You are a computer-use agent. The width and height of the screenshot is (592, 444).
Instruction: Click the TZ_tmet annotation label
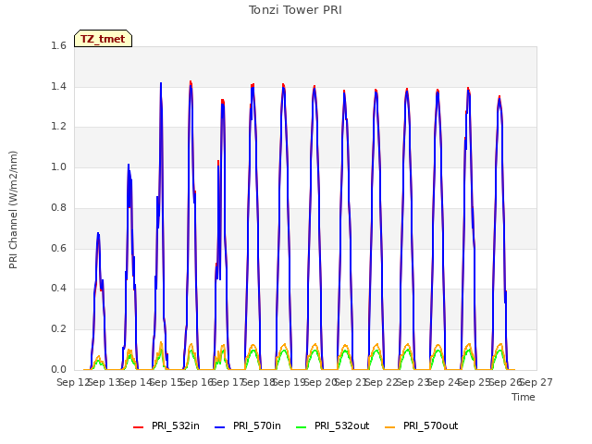pyautogui.click(x=103, y=39)
